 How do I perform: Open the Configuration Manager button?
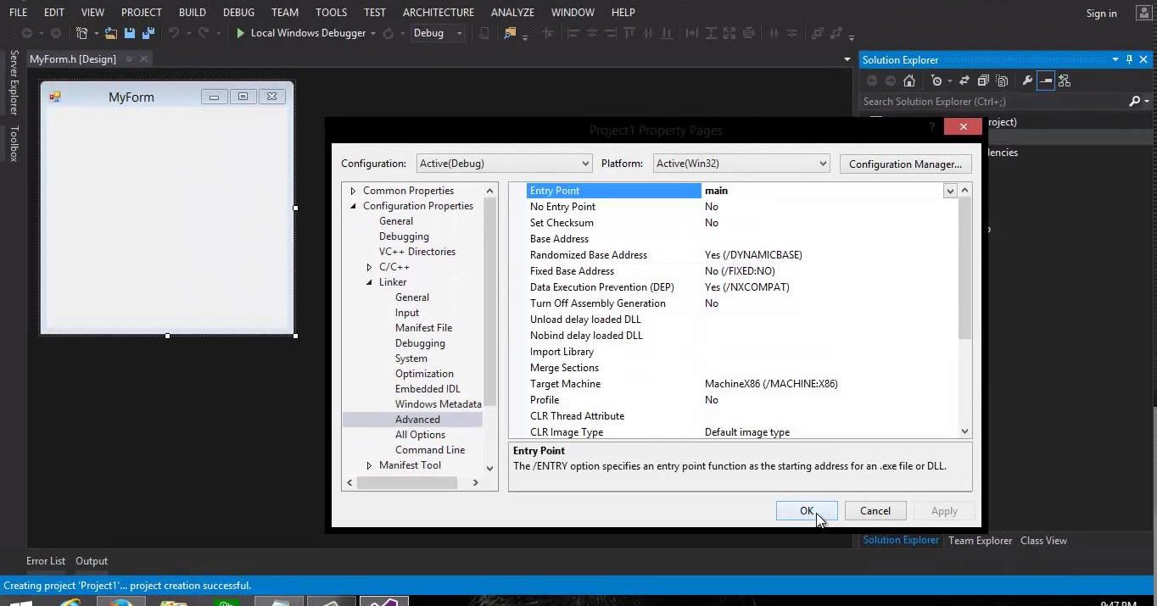point(904,164)
